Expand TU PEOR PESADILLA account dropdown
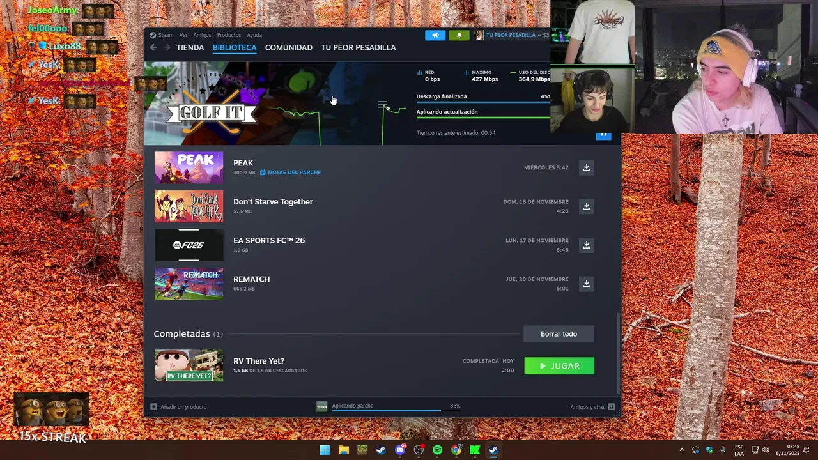818x460 pixels. click(x=539, y=35)
